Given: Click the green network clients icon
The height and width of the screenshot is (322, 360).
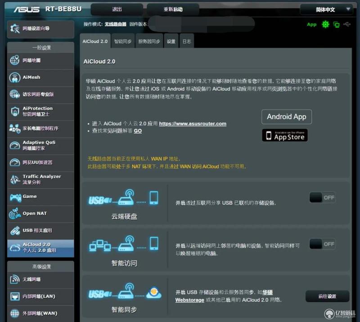Looking at the screenshot, I should (x=336, y=24).
